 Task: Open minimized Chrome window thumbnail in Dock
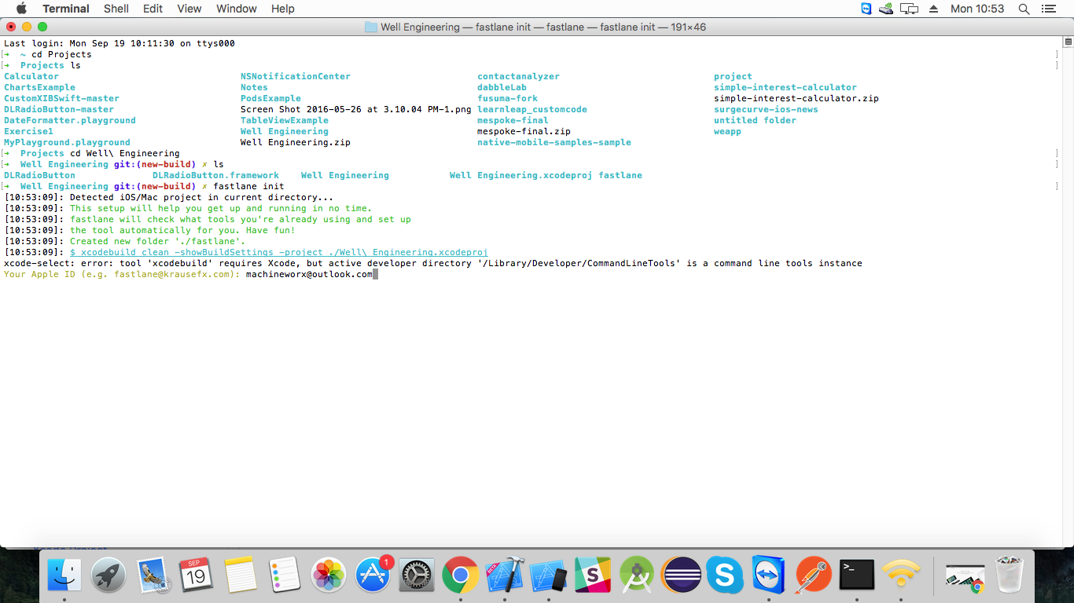click(965, 577)
